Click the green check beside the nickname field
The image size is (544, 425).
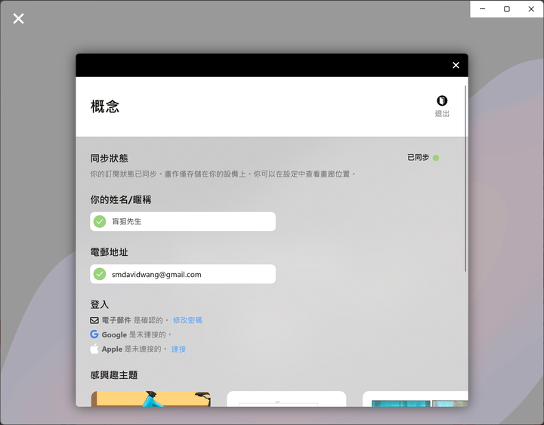coord(100,221)
